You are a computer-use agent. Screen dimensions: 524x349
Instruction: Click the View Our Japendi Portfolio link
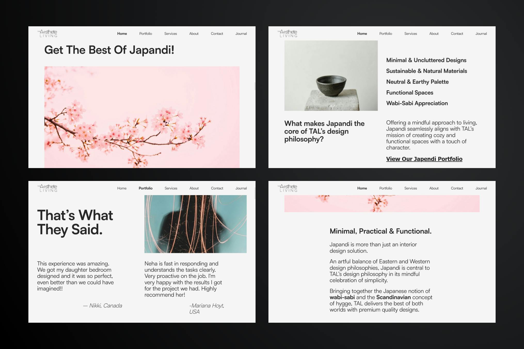coord(424,159)
